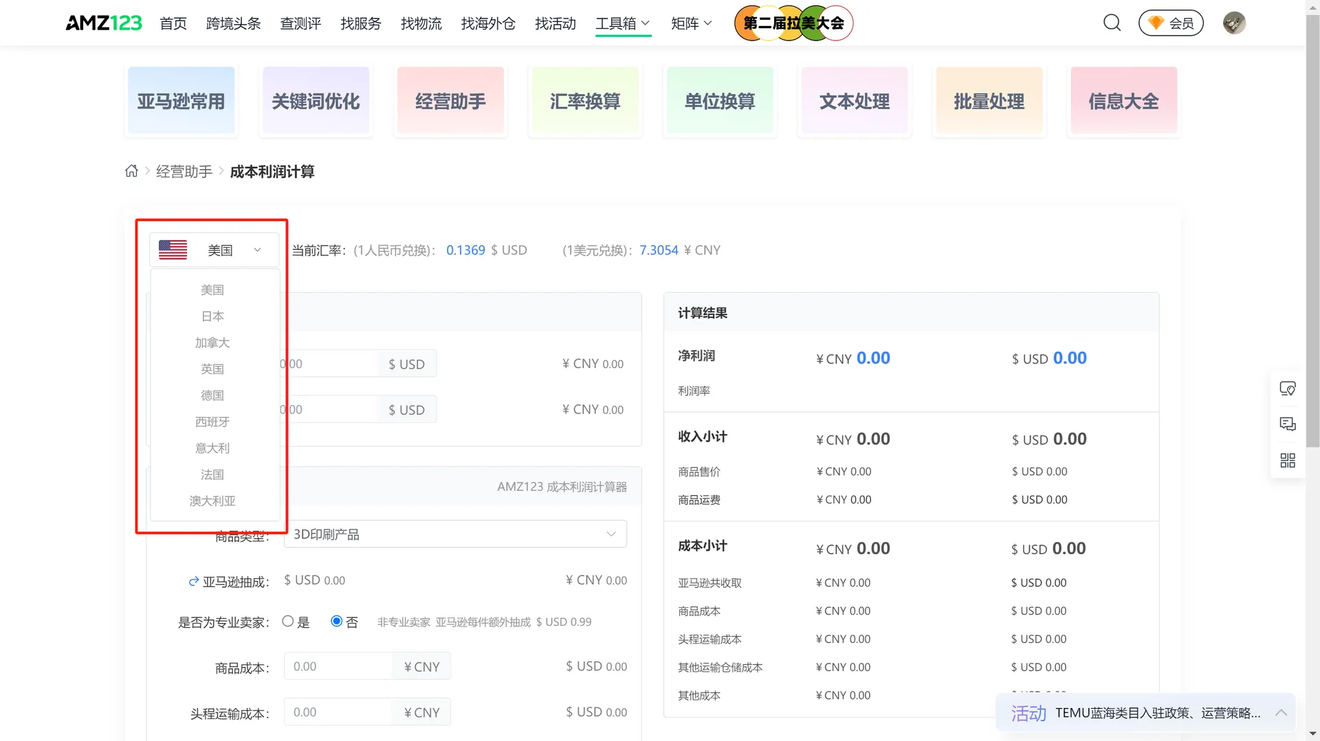Image resolution: width=1320 pixels, height=741 pixels.
Task: Collapse the 活动 banner chevron
Action: 1281,713
